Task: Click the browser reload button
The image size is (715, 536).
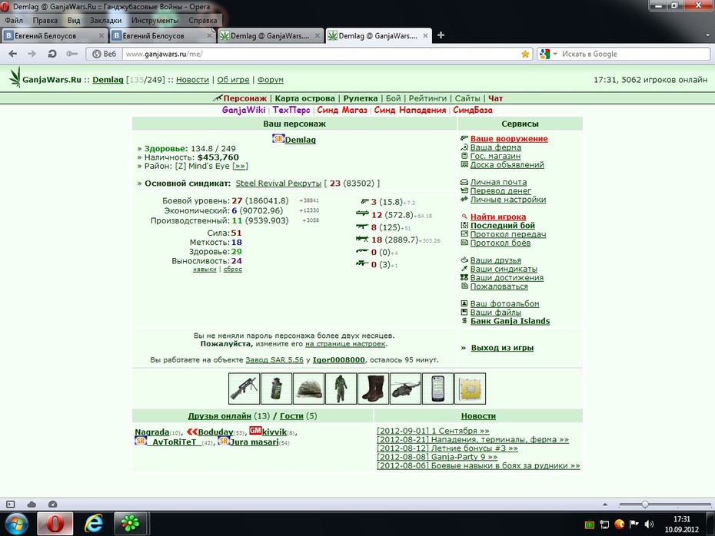Action: click(x=52, y=54)
